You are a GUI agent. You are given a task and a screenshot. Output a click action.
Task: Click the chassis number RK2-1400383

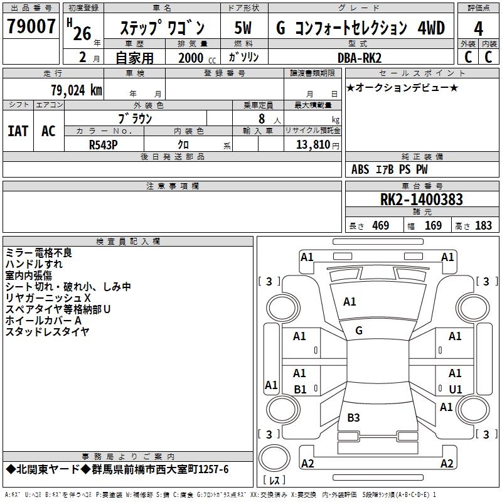pos(422,200)
